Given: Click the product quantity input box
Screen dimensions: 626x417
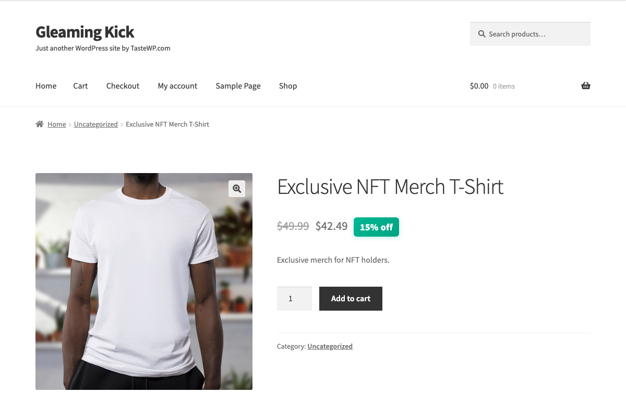Looking at the screenshot, I should (x=294, y=299).
